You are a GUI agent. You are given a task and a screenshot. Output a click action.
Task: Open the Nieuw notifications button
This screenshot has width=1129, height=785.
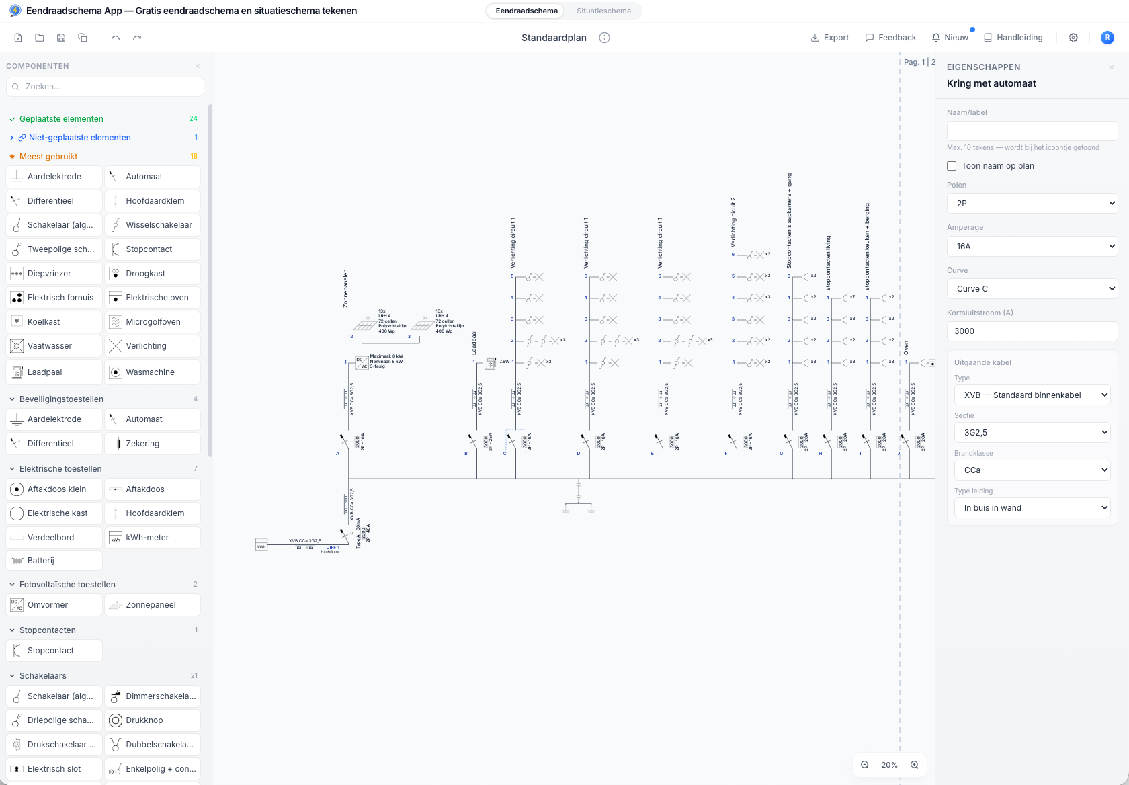coord(950,38)
